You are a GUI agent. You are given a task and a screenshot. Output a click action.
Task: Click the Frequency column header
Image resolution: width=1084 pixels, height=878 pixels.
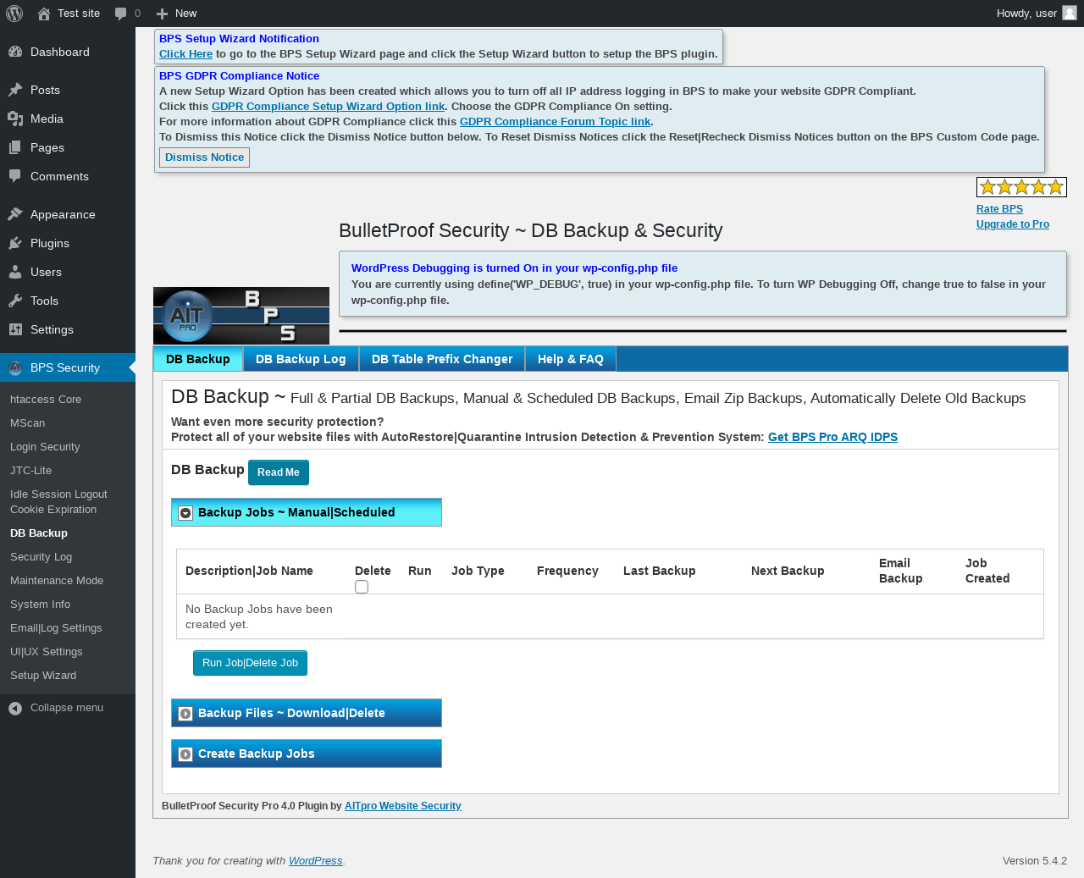pyautogui.click(x=567, y=571)
